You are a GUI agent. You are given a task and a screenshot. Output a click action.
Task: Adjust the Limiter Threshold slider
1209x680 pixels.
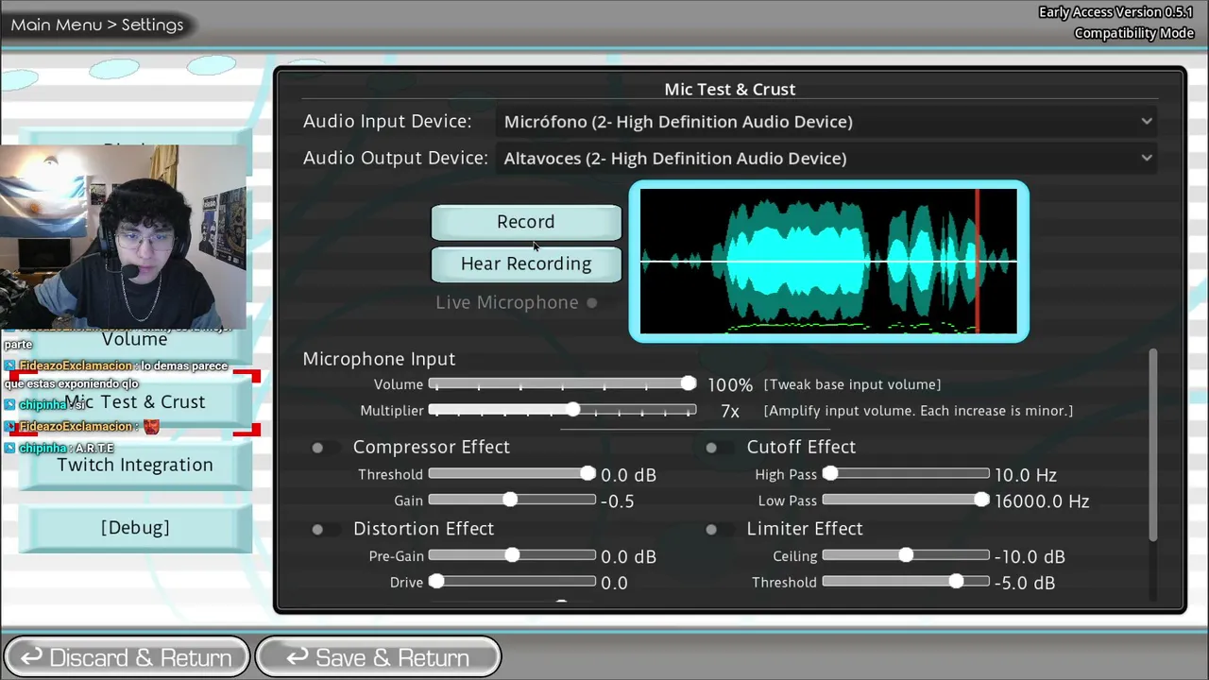pyautogui.click(x=906, y=582)
